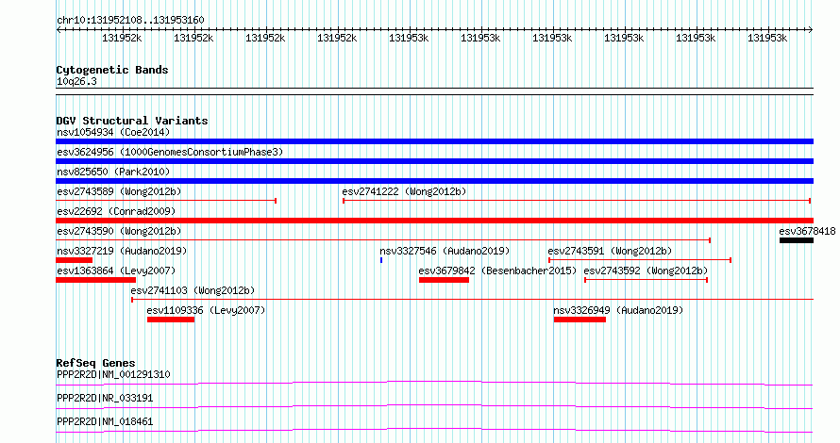This screenshot has height=443, width=840.
Task: Select the red bar under nsv3326949
Action: (580, 320)
